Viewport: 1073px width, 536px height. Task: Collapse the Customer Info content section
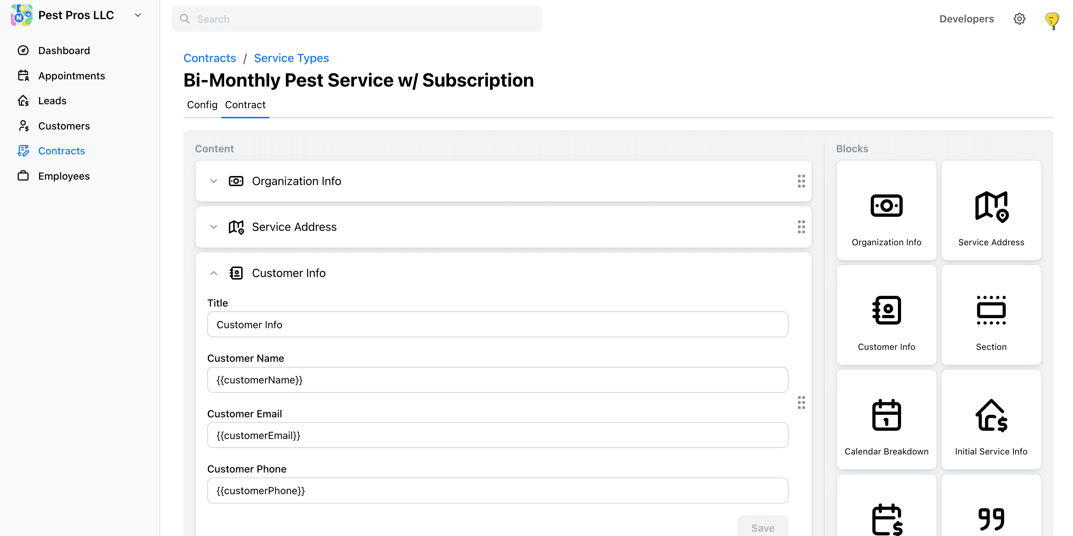coord(214,273)
